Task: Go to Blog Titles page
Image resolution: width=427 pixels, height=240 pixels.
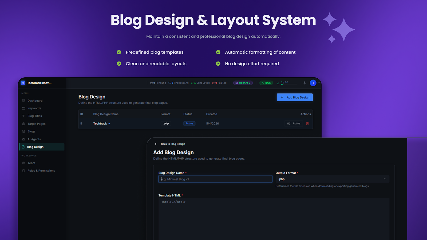Action: 35,116
